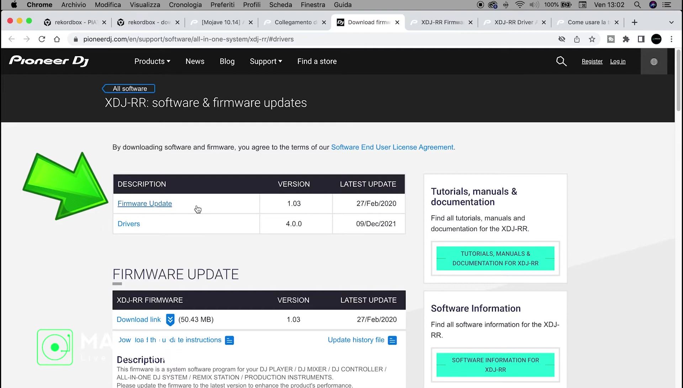This screenshot has width=683, height=388.
Task: Bookmark this page with the star icon
Action: tap(592, 39)
